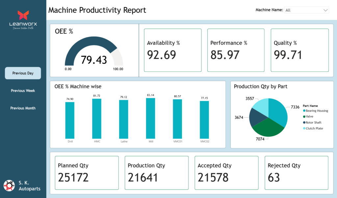
Task: Click Rotor Shaft legend entry
Action: click(x=313, y=123)
